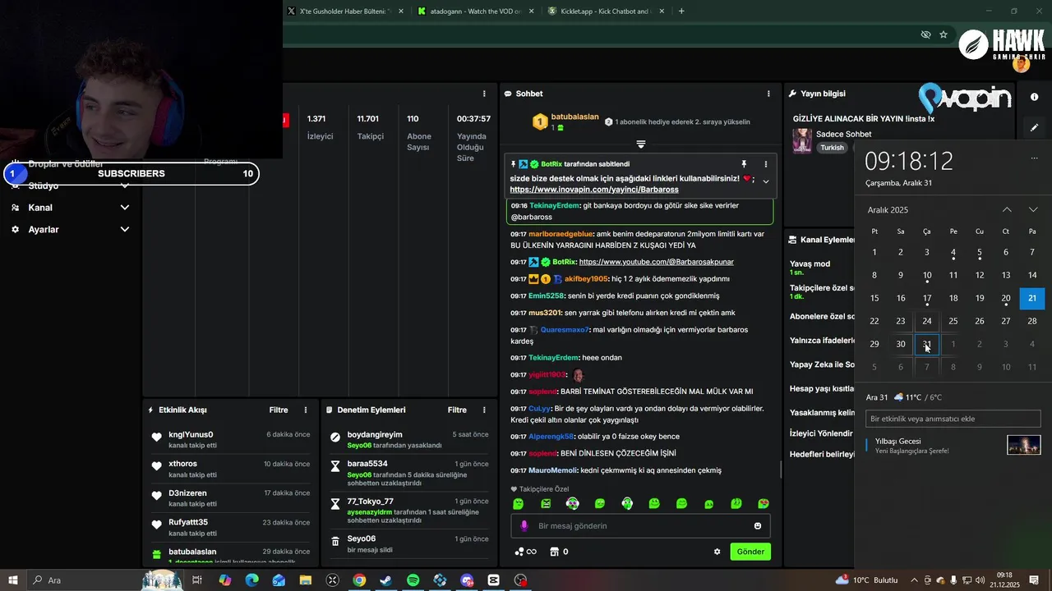Click the Turkish language tag
The image size is (1052, 591).
click(x=832, y=148)
